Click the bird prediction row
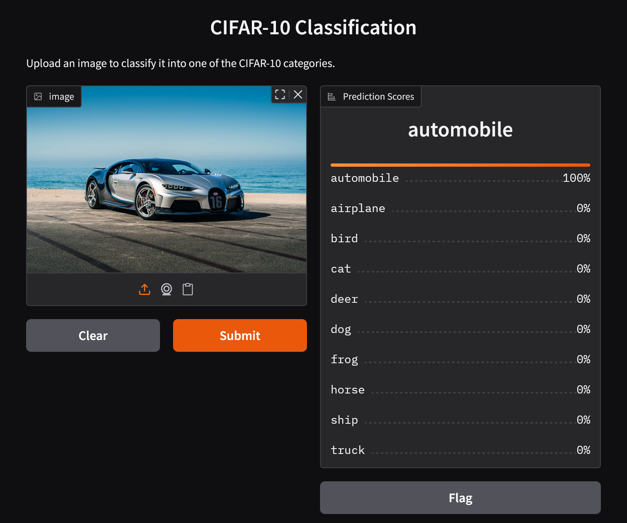The width and height of the screenshot is (627, 523). [x=460, y=239]
